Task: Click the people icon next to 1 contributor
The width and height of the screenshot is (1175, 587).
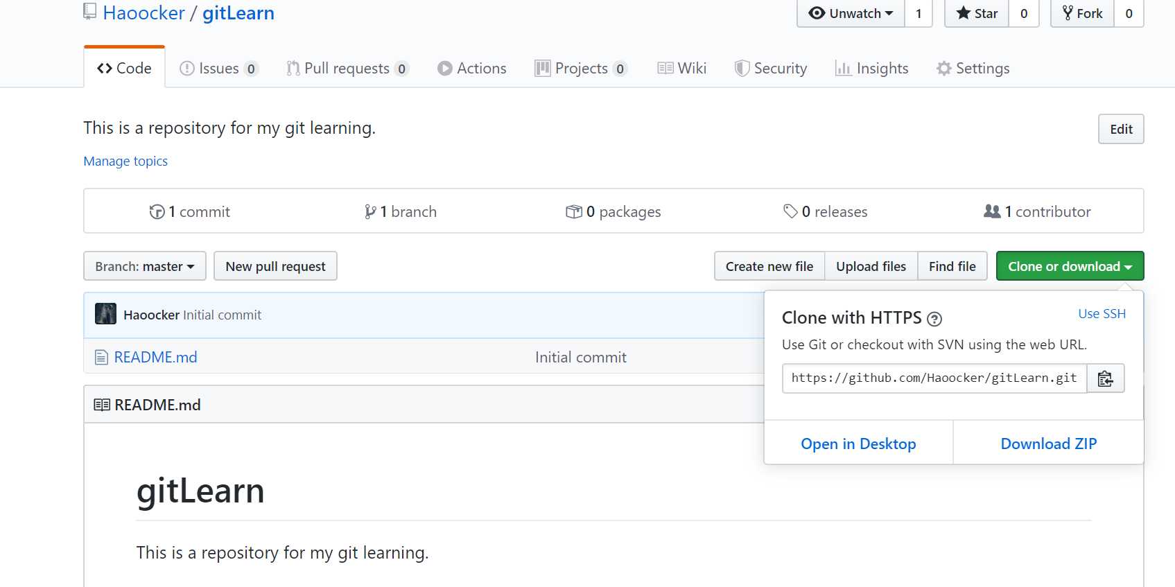Action: tap(992, 211)
